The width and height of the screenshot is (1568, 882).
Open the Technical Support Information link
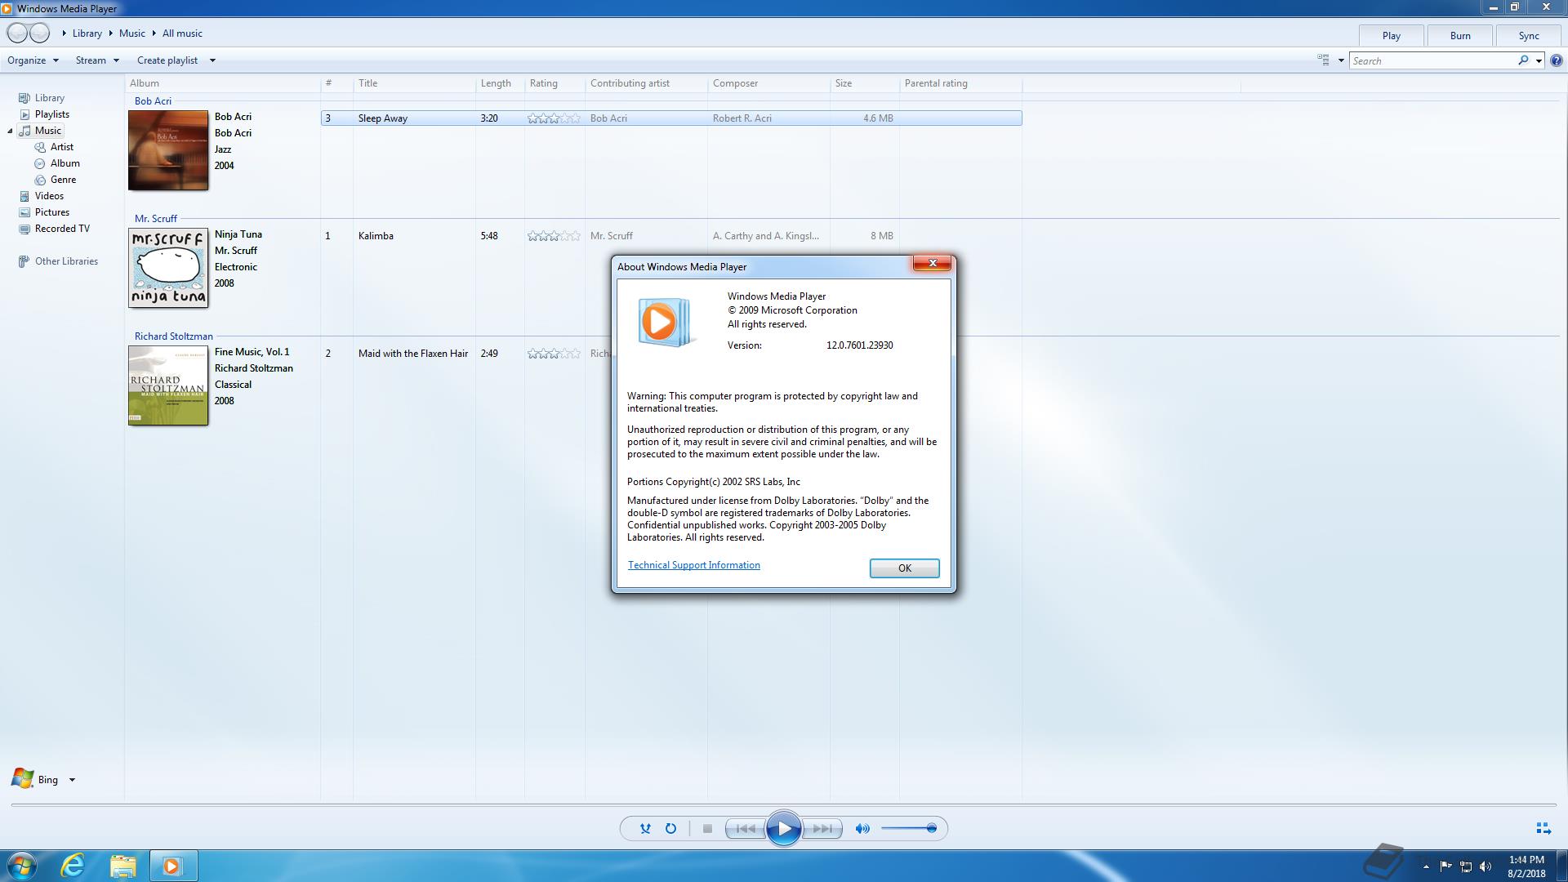693,565
